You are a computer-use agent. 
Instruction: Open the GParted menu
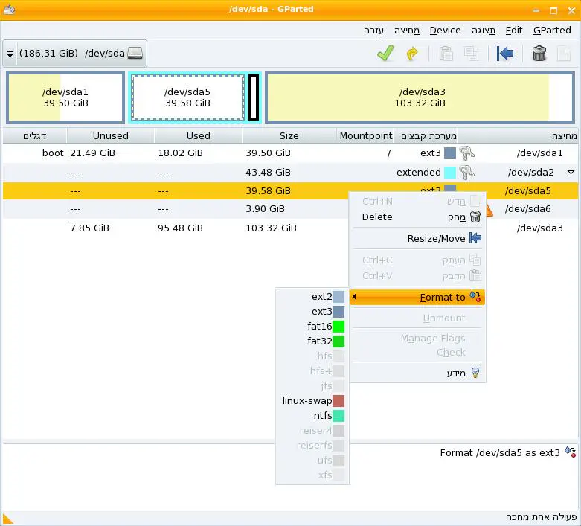pyautogui.click(x=551, y=31)
